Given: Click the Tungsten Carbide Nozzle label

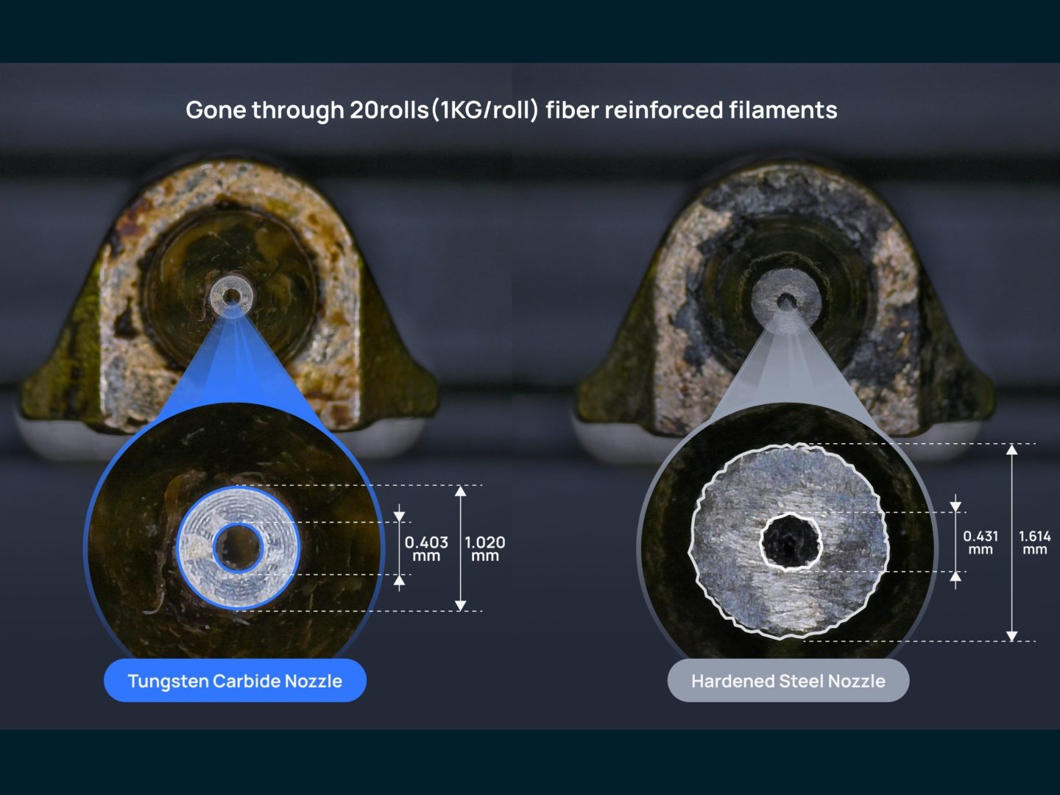Looking at the screenshot, I should tap(235, 681).
